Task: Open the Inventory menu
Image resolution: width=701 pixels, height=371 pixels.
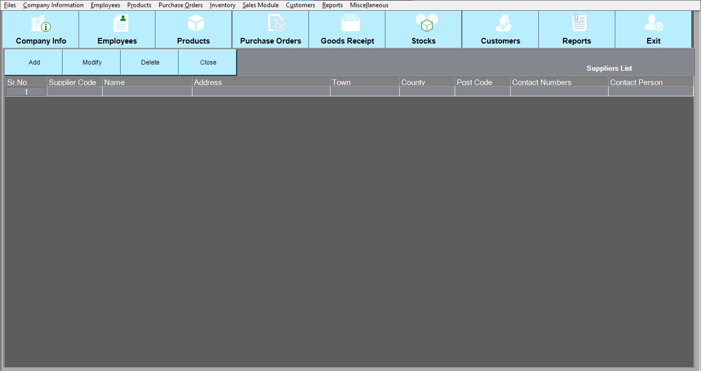Action: pos(222,5)
